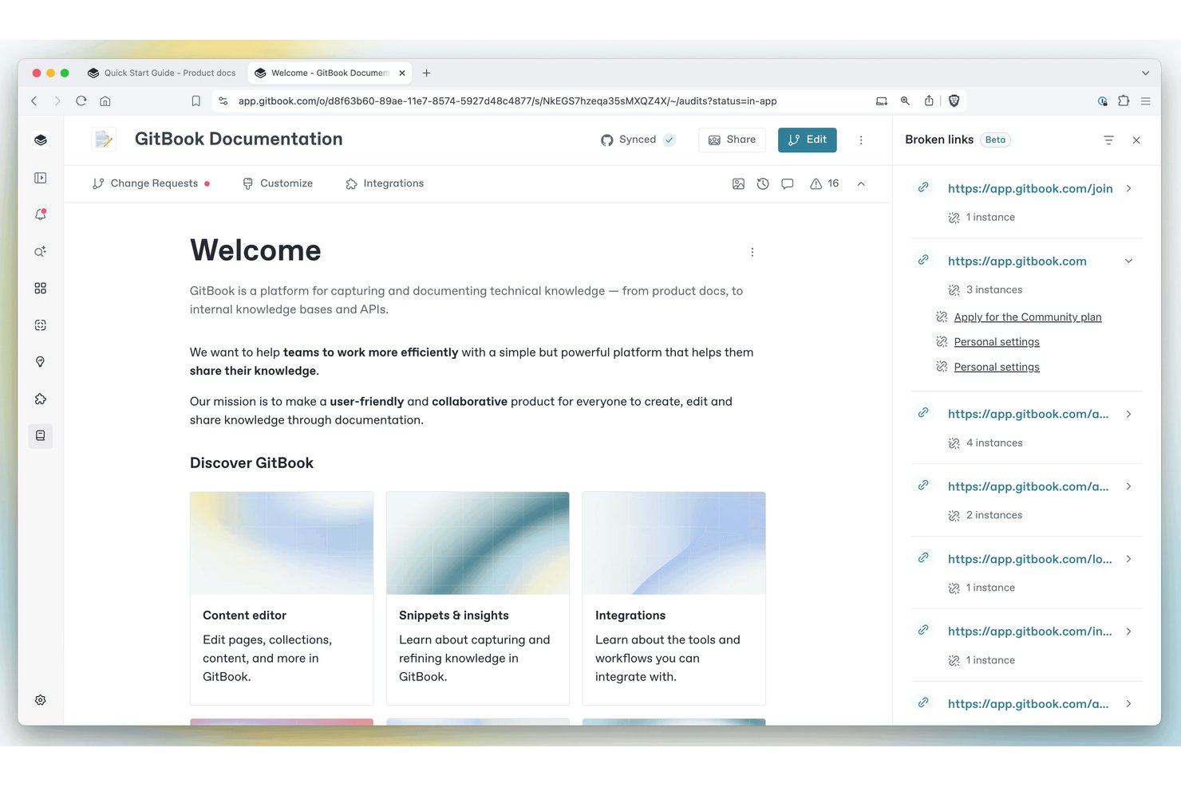The width and height of the screenshot is (1181, 787).
Task: Open the 16 warnings audit indicator
Action: tap(824, 183)
